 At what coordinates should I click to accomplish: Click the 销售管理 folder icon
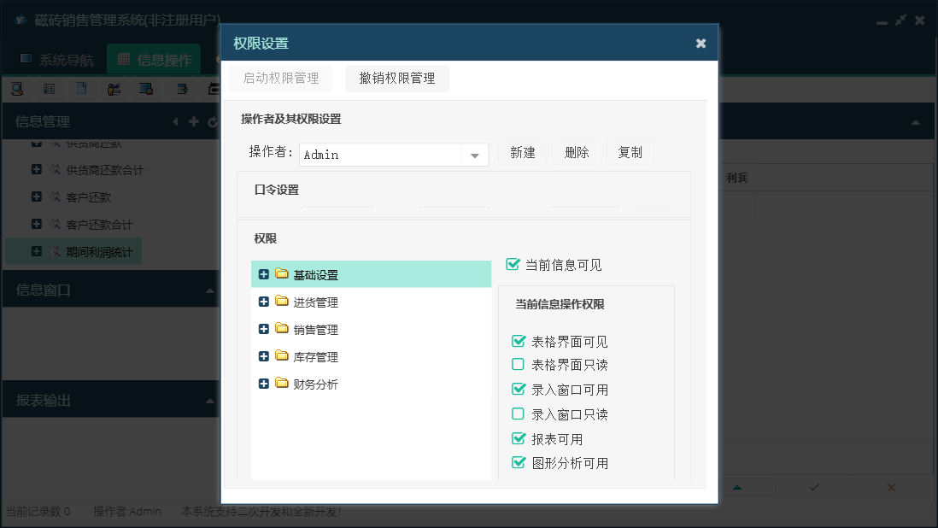click(282, 329)
